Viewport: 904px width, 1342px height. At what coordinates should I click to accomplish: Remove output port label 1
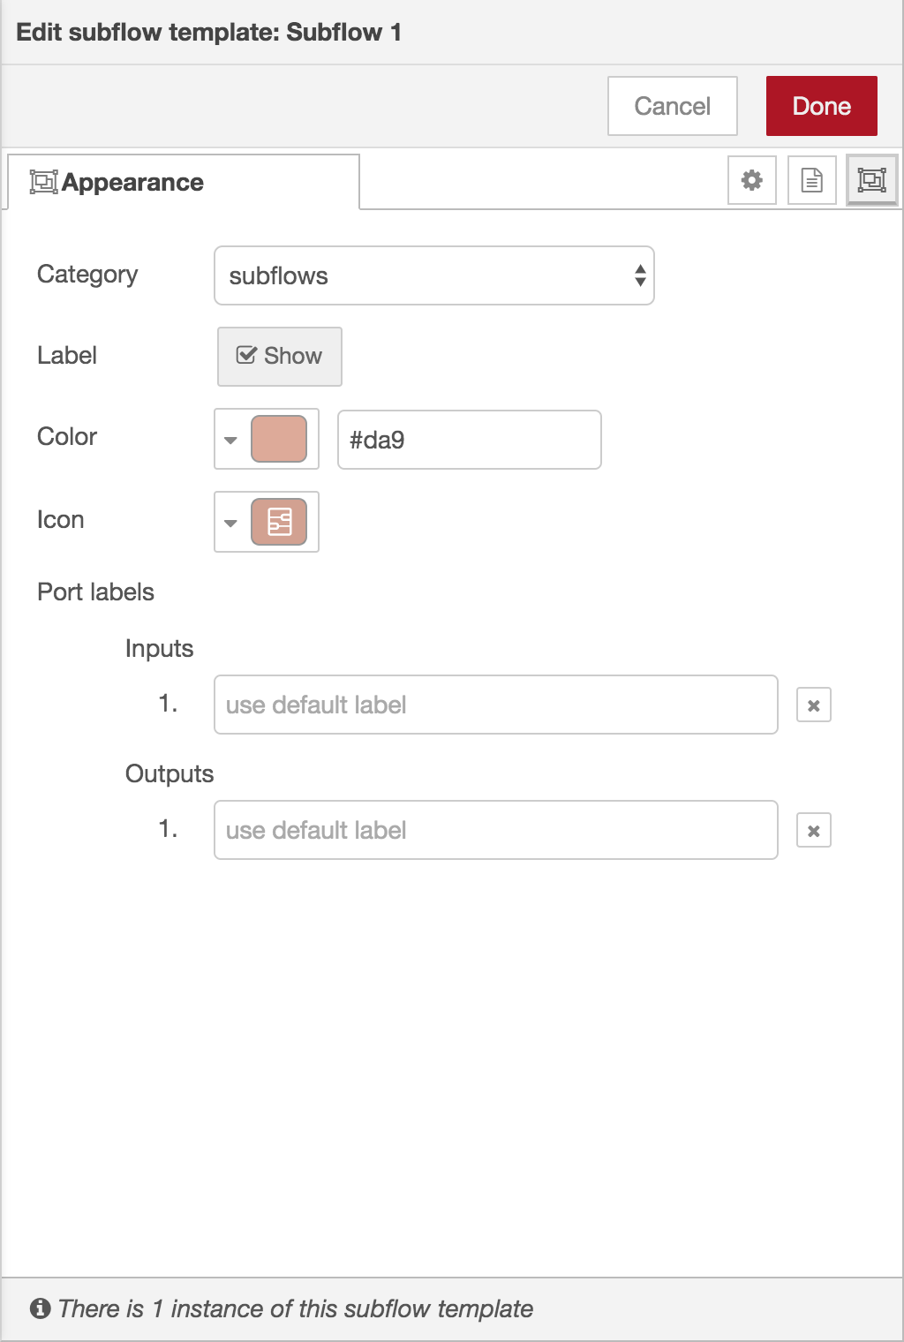point(814,829)
